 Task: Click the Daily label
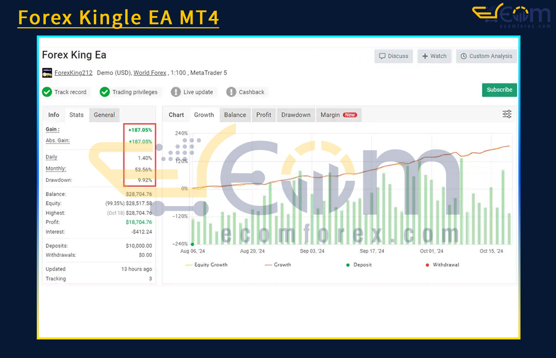(52, 157)
